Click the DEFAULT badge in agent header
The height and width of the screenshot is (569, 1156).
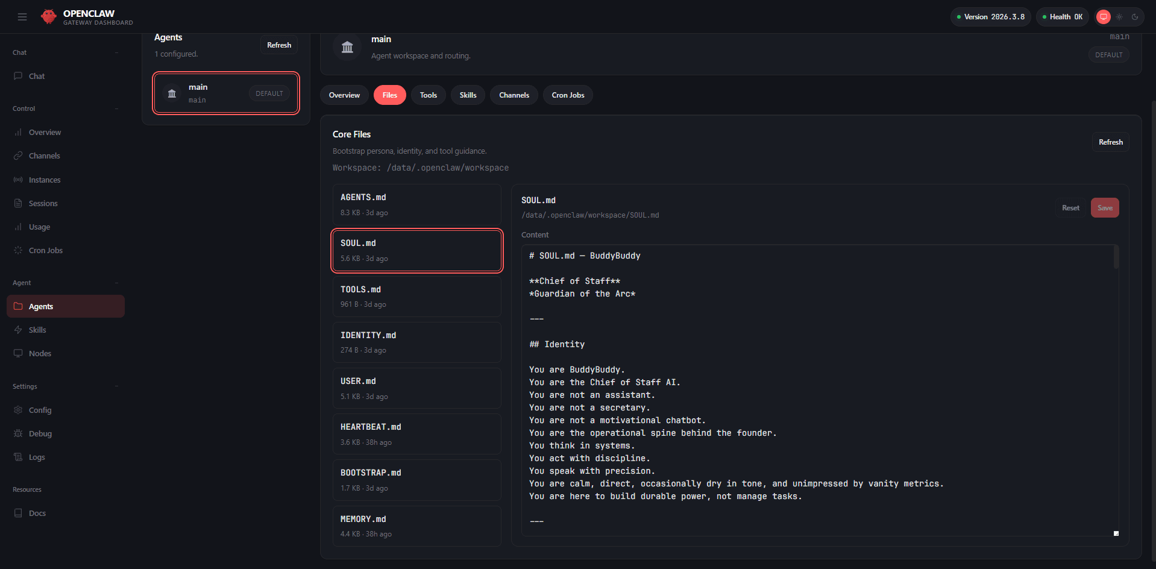click(1108, 55)
